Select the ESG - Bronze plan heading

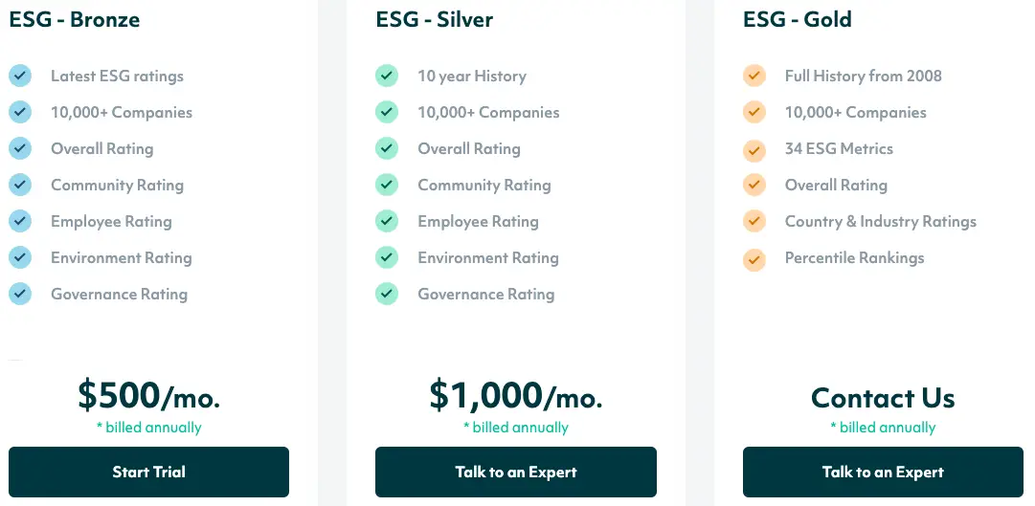coord(74,19)
